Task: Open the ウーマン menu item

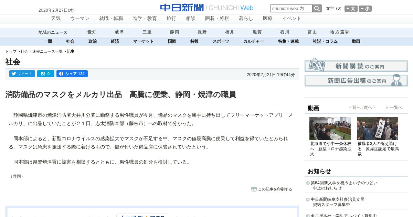Action: point(80,19)
